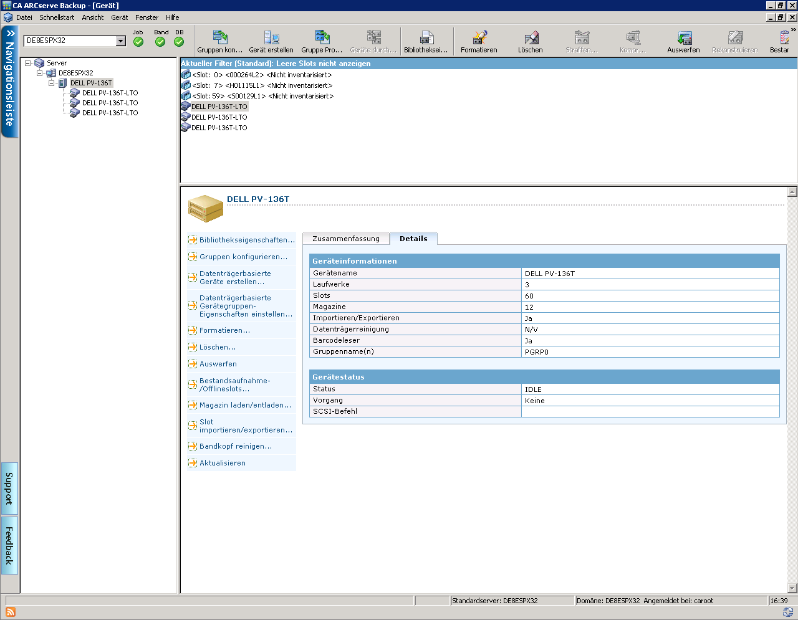Click the Job status green check icon

[138, 42]
